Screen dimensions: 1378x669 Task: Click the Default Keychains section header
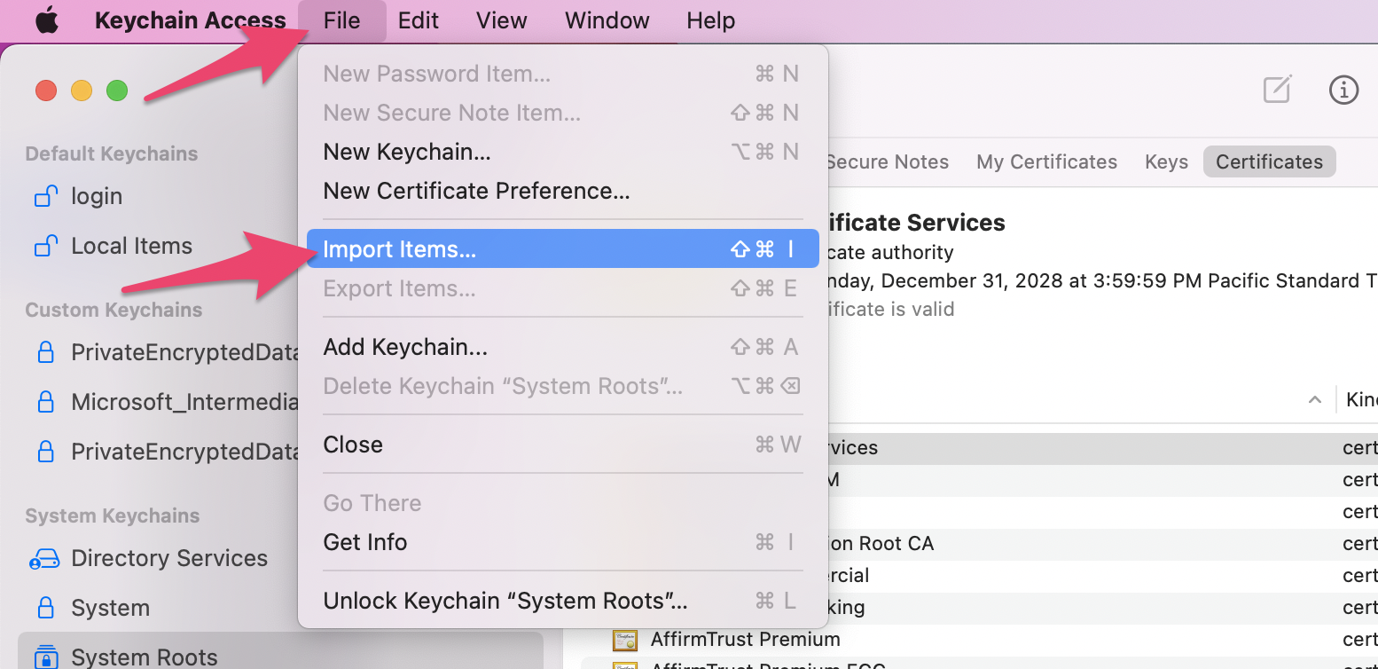(112, 153)
